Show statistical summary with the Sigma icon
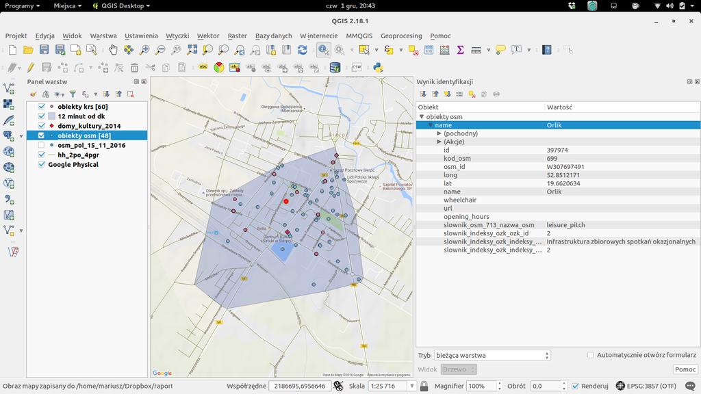The height and width of the screenshot is (394, 701). [x=460, y=50]
